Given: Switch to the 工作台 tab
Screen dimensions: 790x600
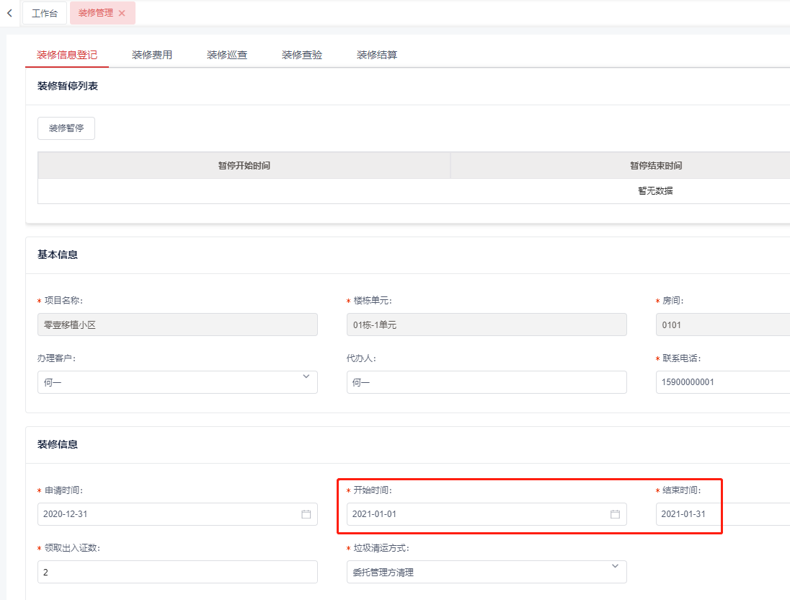Looking at the screenshot, I should 45,13.
